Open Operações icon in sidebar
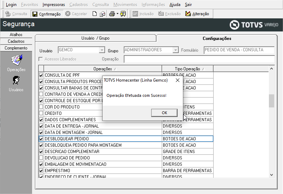Image resolution: width=283 pixels, height=194 pixels. [17, 60]
